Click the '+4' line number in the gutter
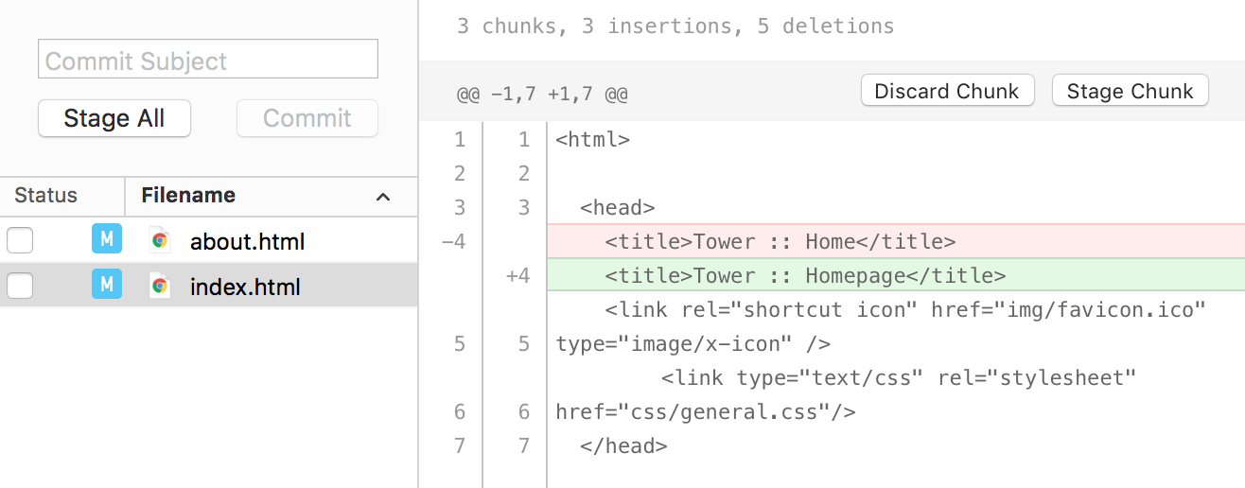 click(x=517, y=276)
